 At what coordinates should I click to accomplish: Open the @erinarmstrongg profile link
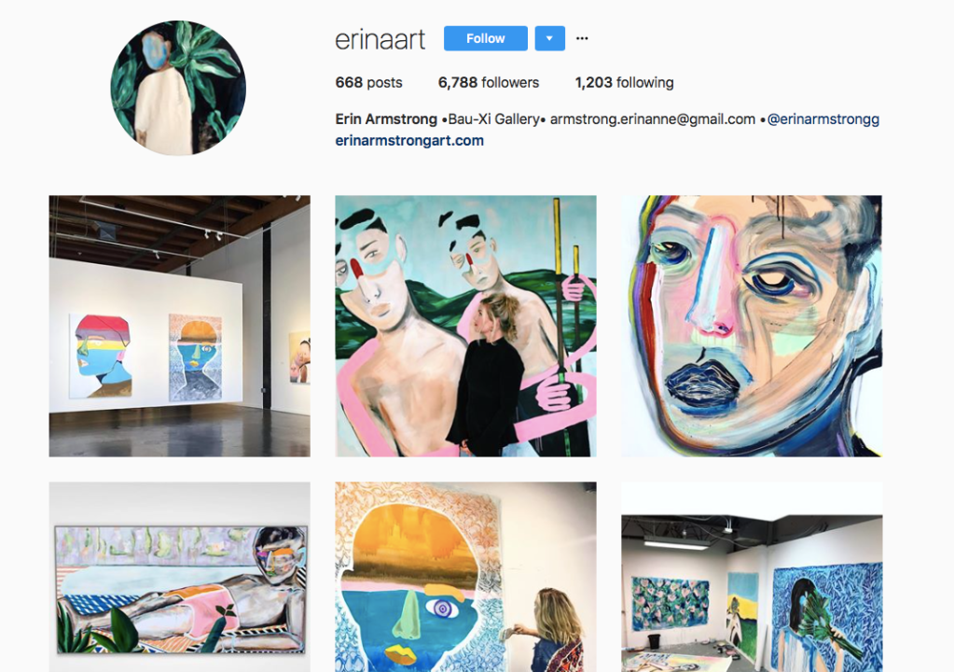tap(823, 119)
